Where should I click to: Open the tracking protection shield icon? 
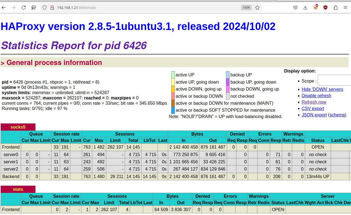(44, 7)
